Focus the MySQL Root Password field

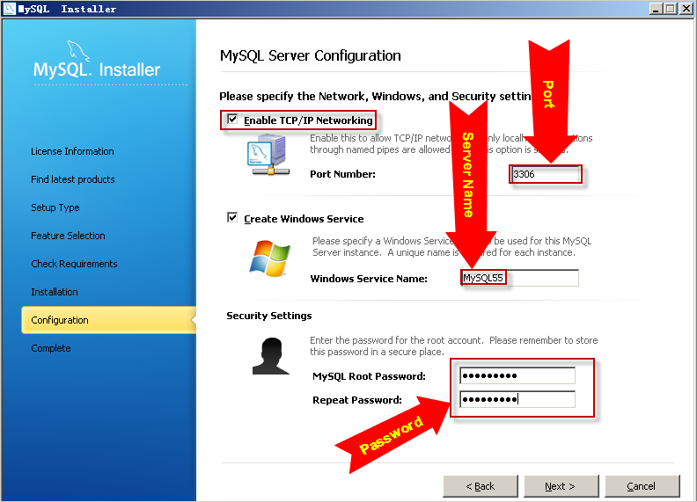(x=517, y=375)
